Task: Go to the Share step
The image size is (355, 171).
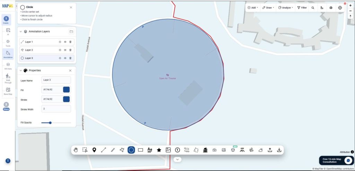Action: pyautogui.click(x=6, y=106)
